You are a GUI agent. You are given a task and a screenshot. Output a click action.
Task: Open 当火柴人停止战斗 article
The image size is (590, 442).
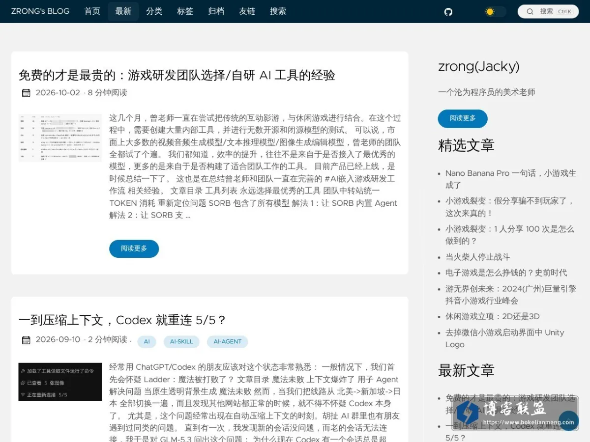pyautogui.click(x=478, y=257)
